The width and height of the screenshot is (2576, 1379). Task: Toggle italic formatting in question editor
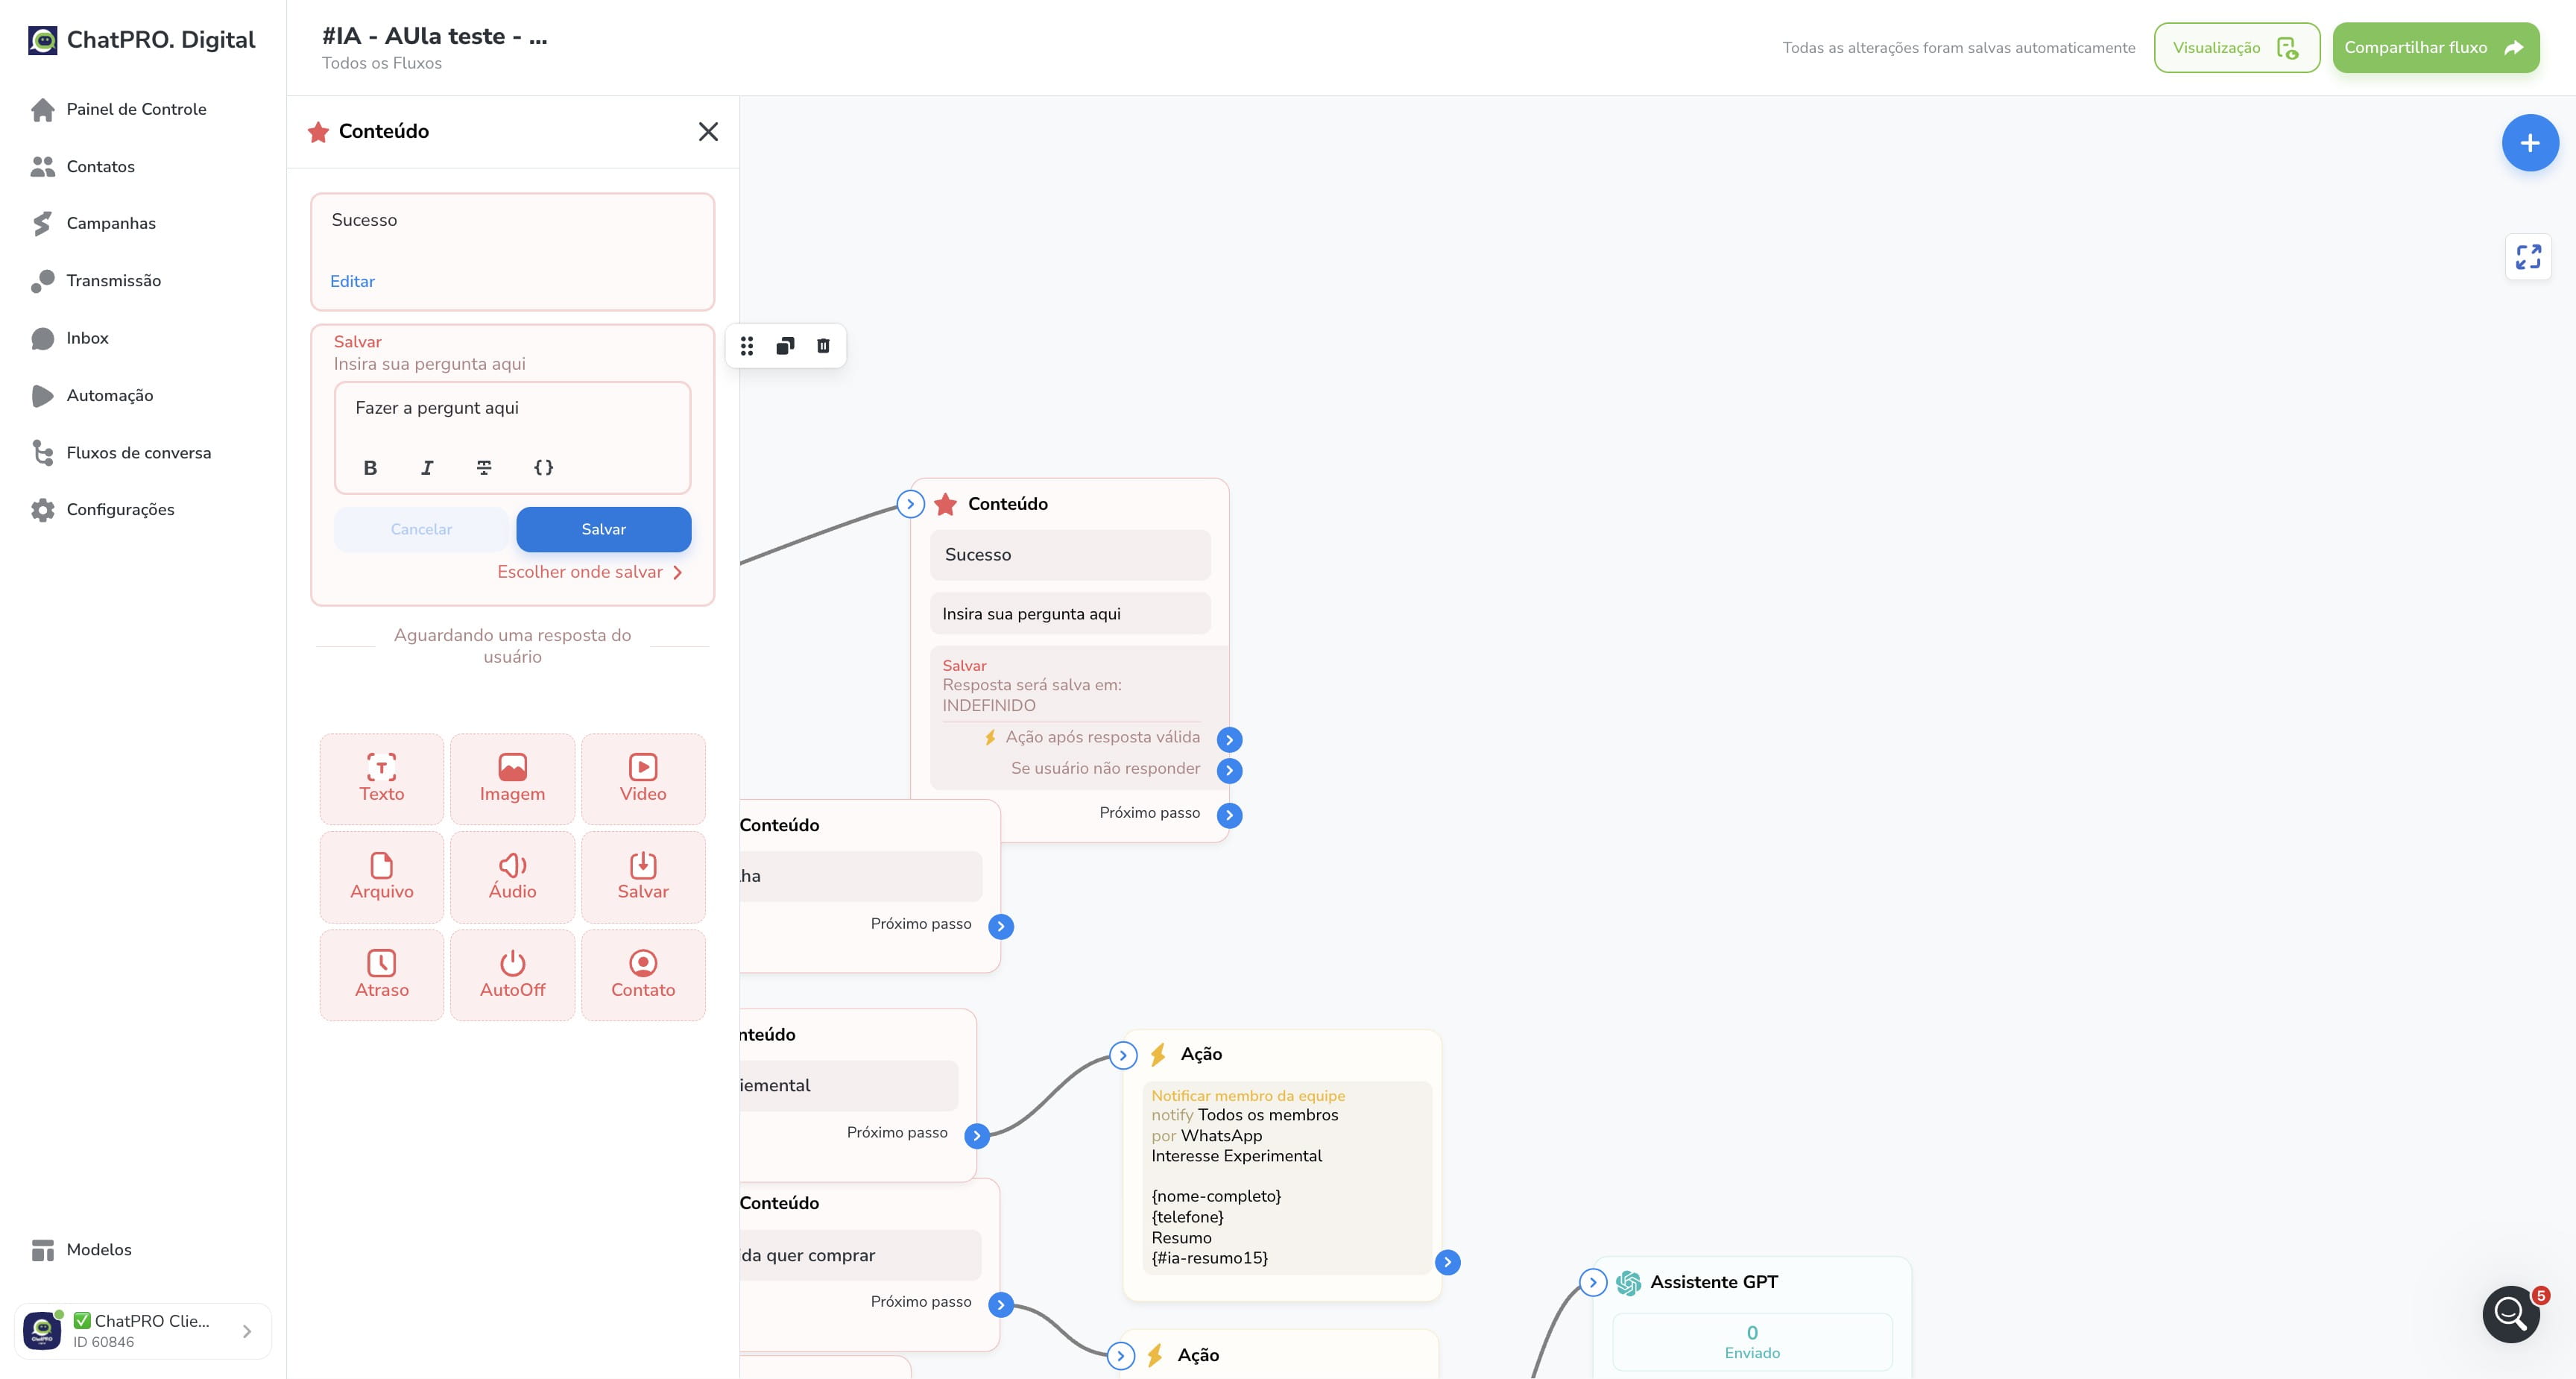click(x=427, y=467)
